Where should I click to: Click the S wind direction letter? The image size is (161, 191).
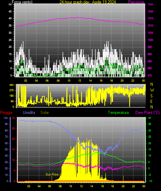point(151,96)
